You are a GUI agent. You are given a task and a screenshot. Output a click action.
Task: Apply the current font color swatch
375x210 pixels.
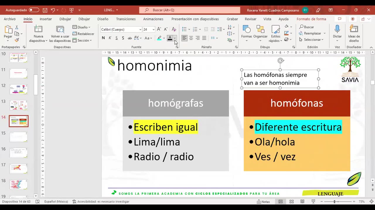pyautogui.click(x=170, y=38)
